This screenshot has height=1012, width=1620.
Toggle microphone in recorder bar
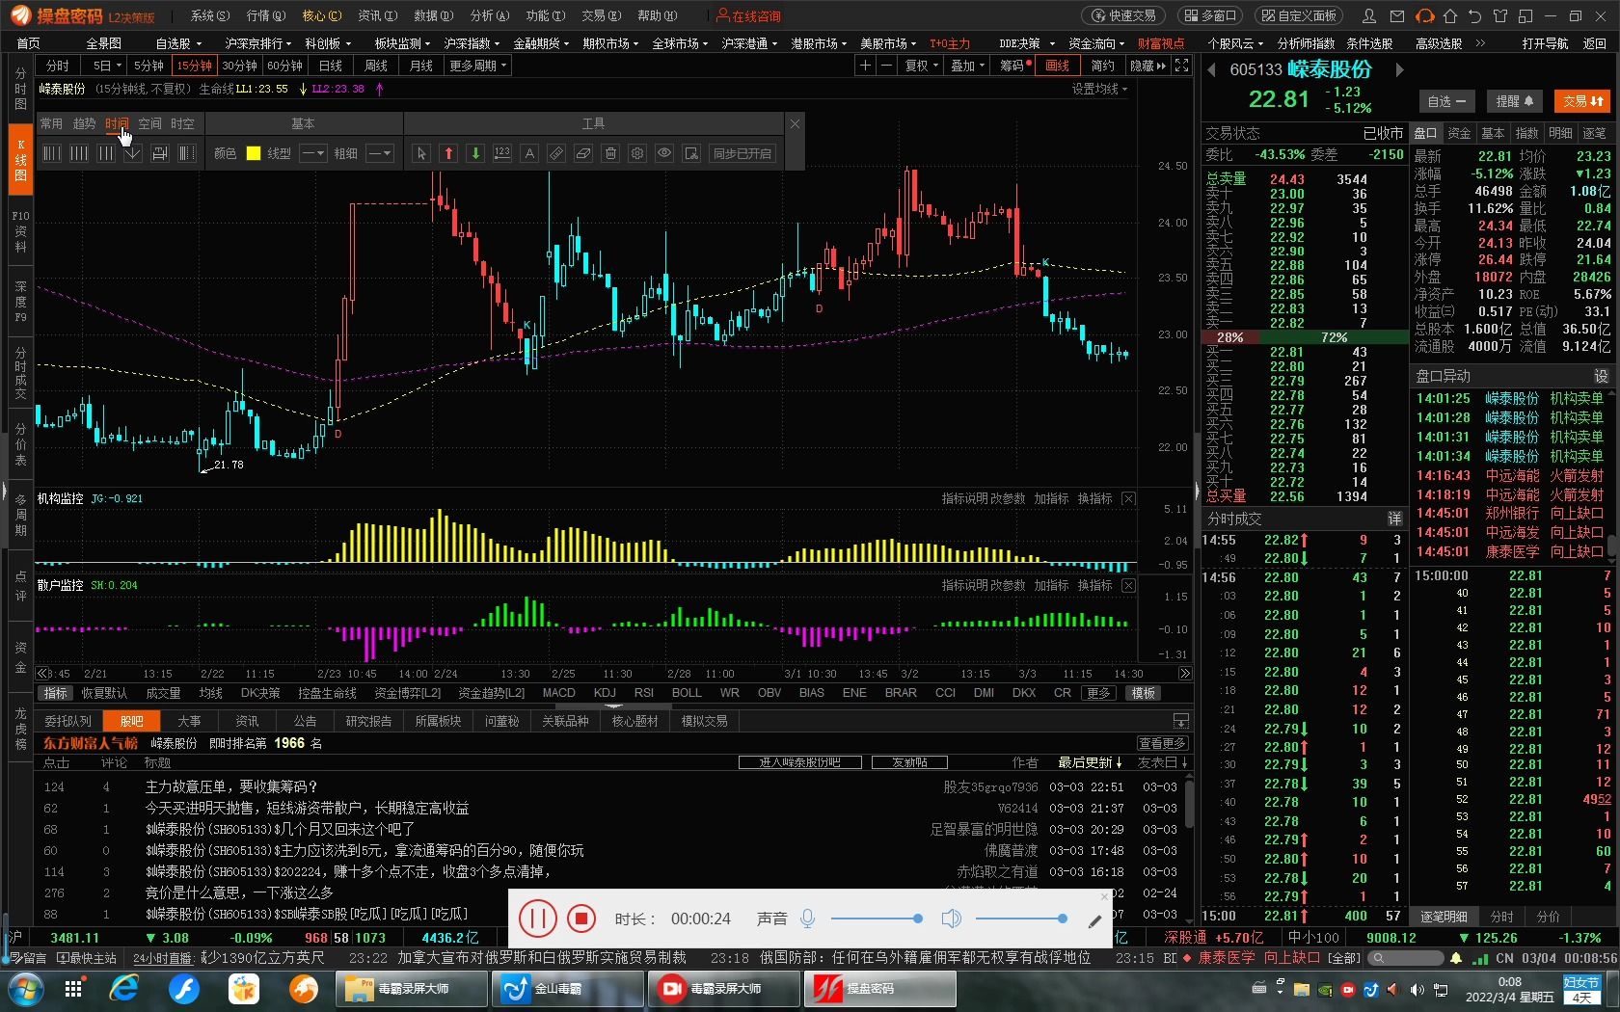808,919
